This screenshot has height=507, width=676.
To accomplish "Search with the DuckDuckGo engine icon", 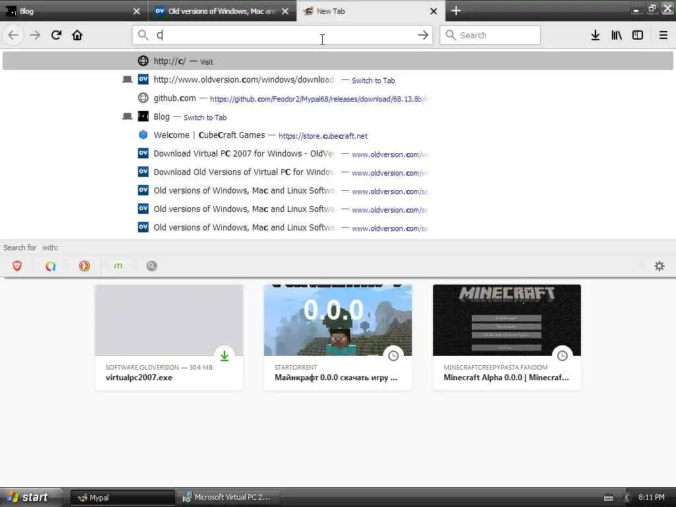I will coord(84,266).
